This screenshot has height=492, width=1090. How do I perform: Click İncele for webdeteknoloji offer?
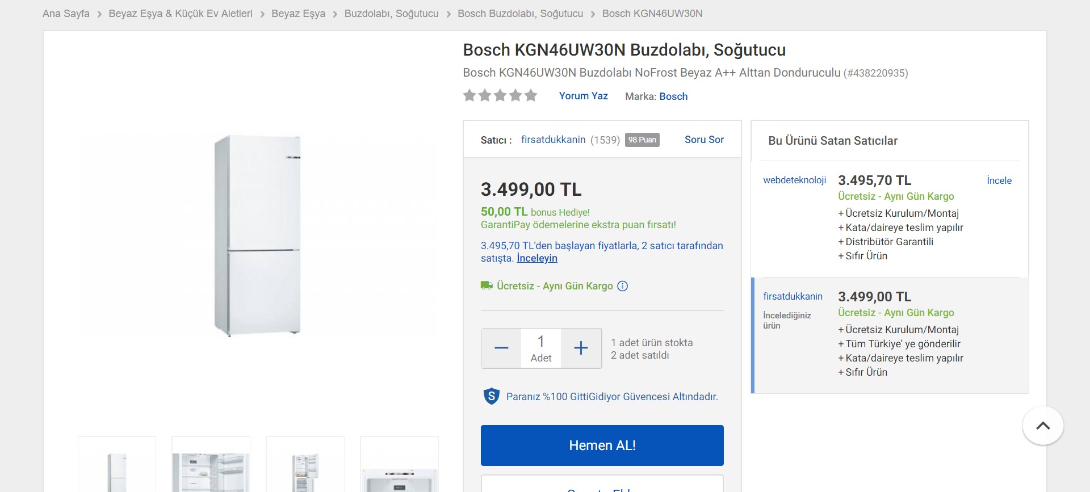coord(999,180)
